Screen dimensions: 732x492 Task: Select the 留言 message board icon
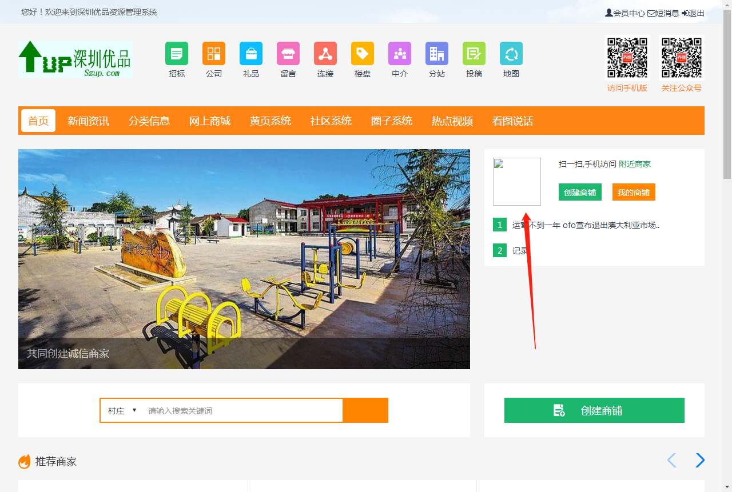(288, 54)
